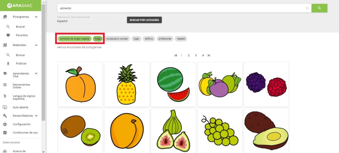This screenshot has height=153, width=339.
Task: Click Condiciones de uso clipboard icon
Action: [5, 133]
